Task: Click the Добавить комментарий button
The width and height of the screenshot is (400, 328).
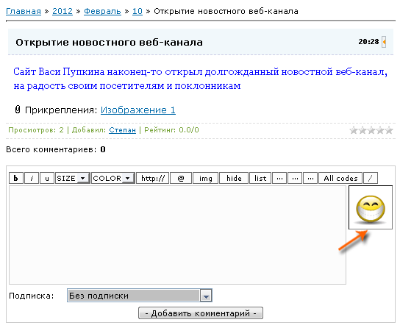Action: click(x=201, y=313)
